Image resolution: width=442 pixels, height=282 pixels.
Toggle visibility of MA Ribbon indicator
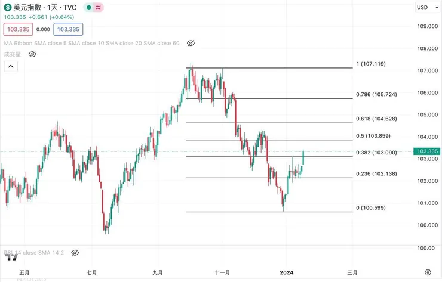[x=191, y=44]
